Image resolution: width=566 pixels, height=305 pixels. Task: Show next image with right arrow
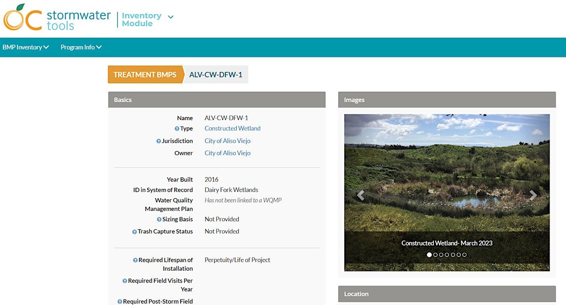pyautogui.click(x=533, y=195)
